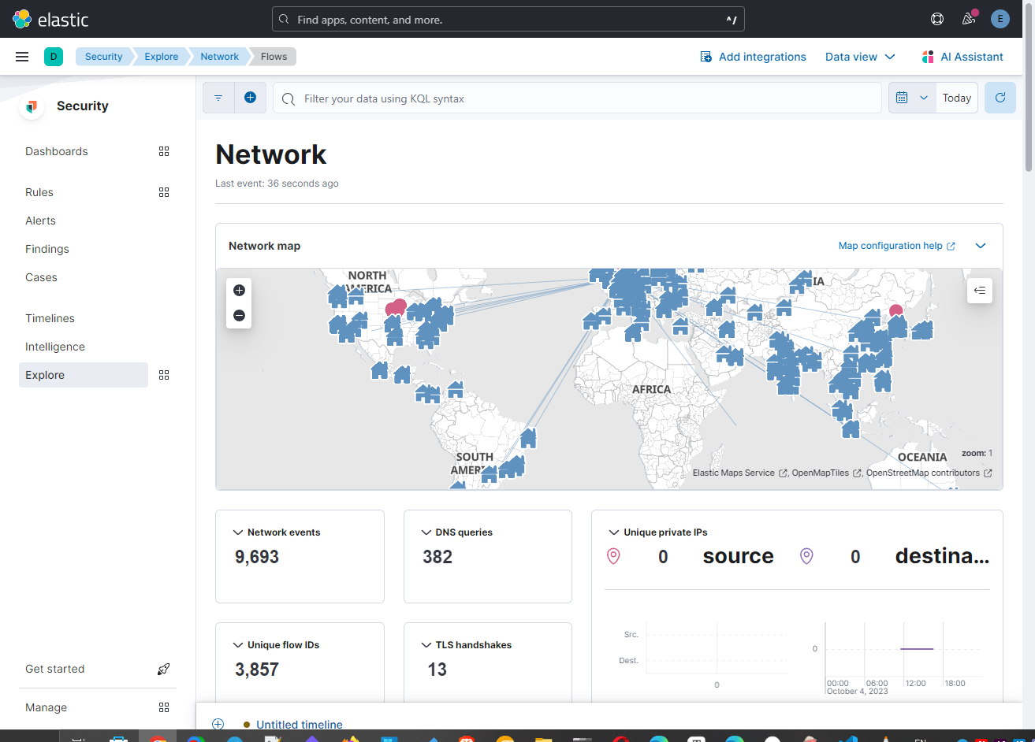Image resolution: width=1035 pixels, height=742 pixels.
Task: Click the Today time range button
Action: [956, 97]
